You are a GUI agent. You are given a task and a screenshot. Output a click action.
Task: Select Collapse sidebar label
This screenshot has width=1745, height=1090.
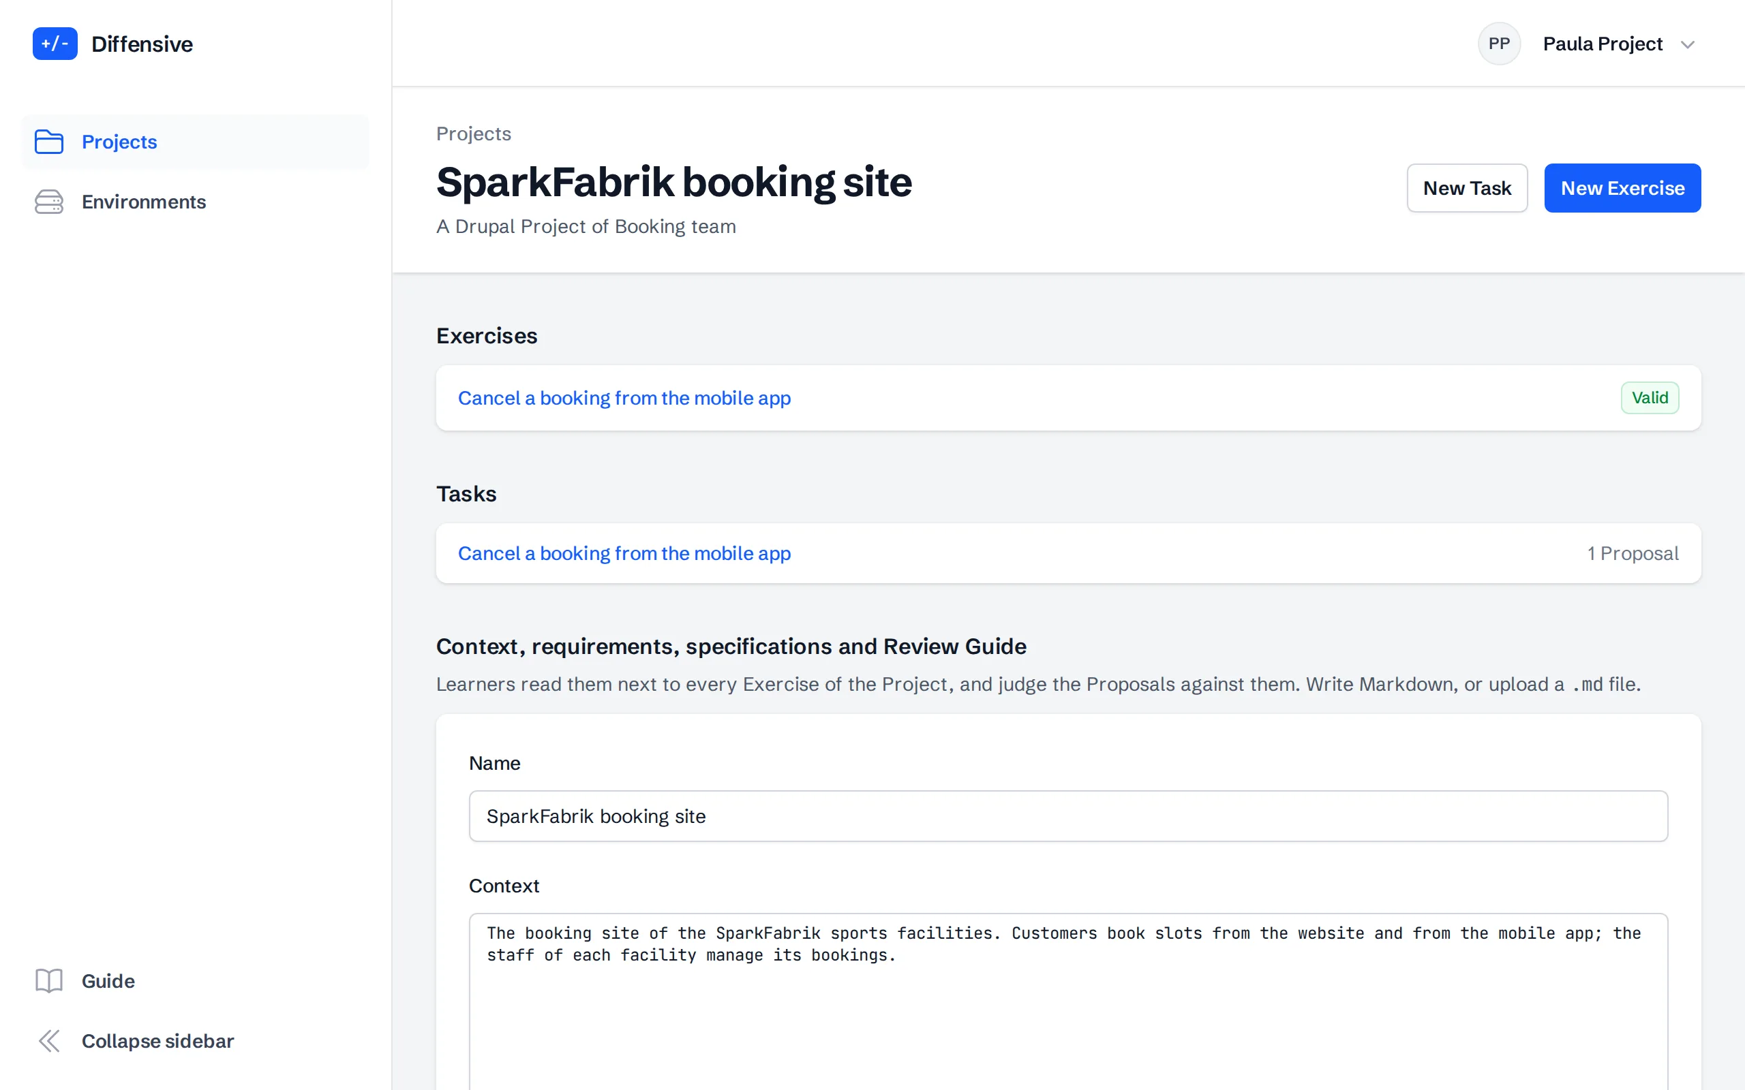click(x=158, y=1041)
